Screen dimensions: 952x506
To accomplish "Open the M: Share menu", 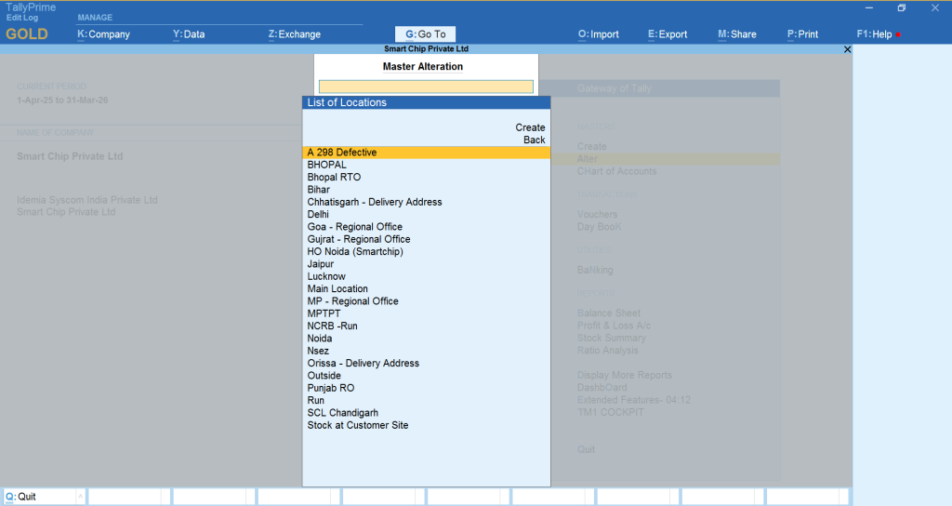I will [737, 34].
